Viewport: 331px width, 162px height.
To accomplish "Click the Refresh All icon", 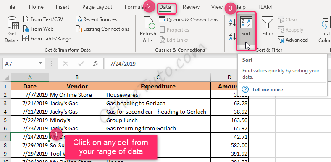I will 149,23.
